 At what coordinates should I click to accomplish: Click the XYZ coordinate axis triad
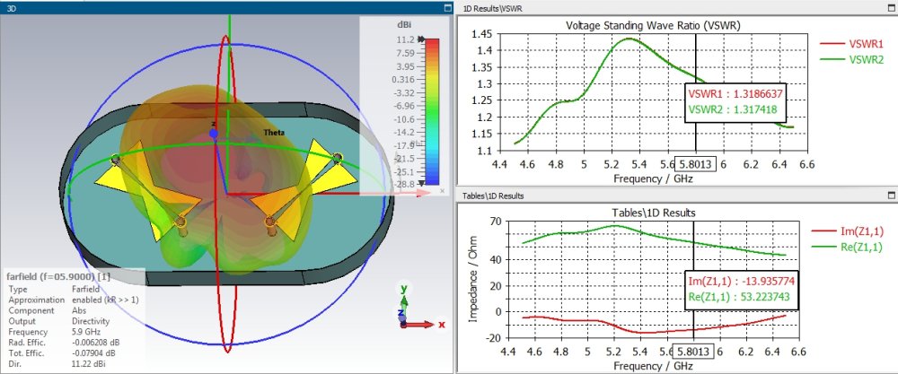409,304
